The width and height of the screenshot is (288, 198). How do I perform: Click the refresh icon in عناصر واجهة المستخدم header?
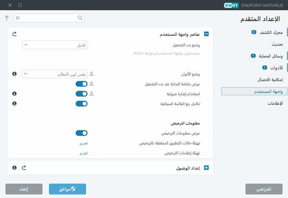[x=14, y=34]
